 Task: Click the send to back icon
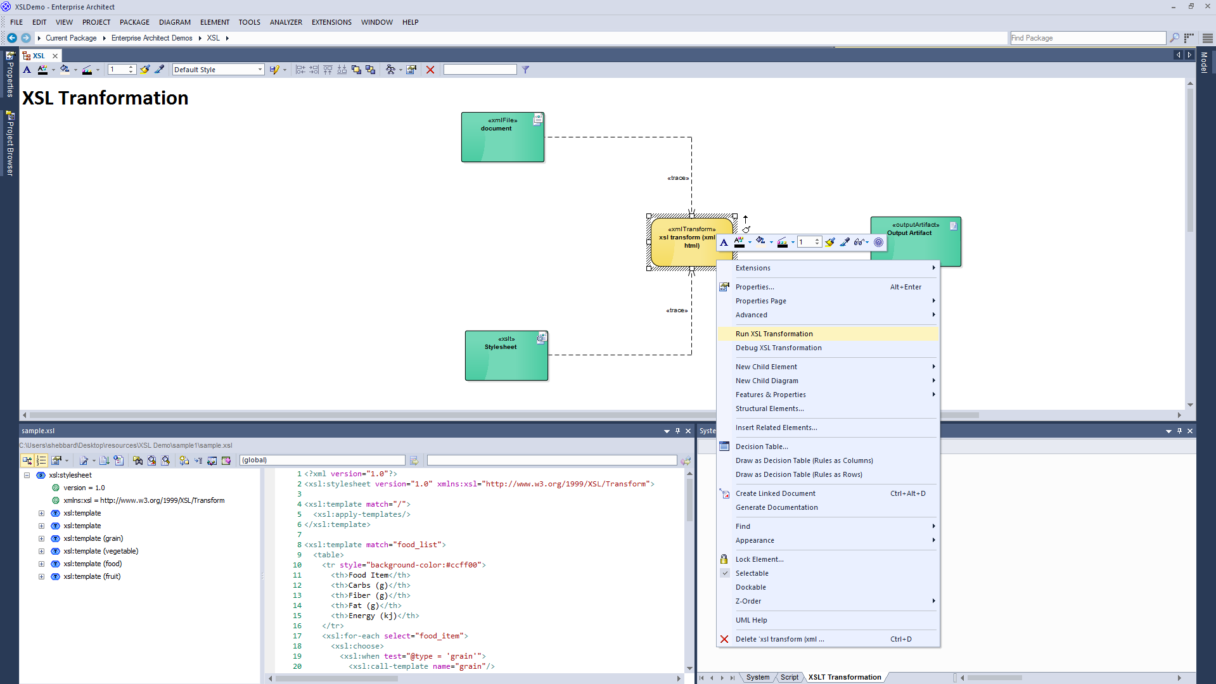(x=371, y=70)
